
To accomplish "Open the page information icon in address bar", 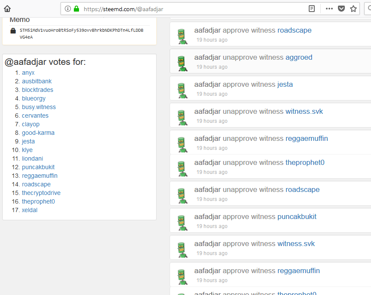I will tap(67, 8).
